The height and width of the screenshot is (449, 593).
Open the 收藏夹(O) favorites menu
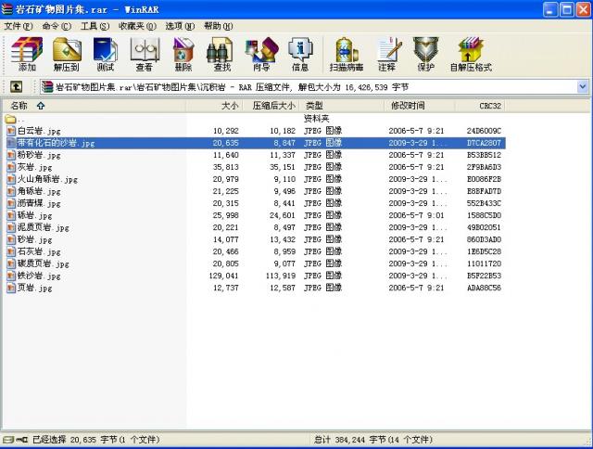137,26
